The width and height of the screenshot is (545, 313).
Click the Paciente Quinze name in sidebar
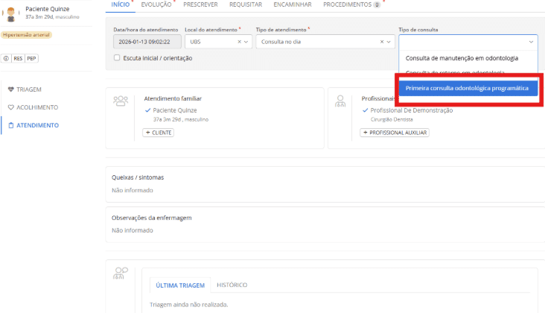(47, 9)
